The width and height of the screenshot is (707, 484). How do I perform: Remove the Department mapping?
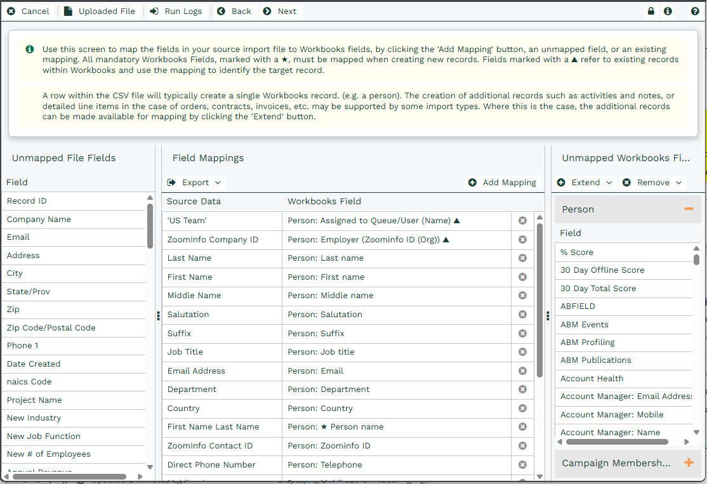522,389
